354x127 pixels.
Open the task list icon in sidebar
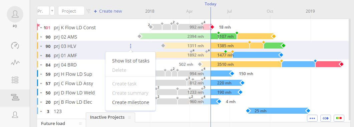pyautogui.click(x=15, y=80)
